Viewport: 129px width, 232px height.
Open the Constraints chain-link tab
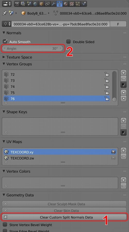pos(47,4)
